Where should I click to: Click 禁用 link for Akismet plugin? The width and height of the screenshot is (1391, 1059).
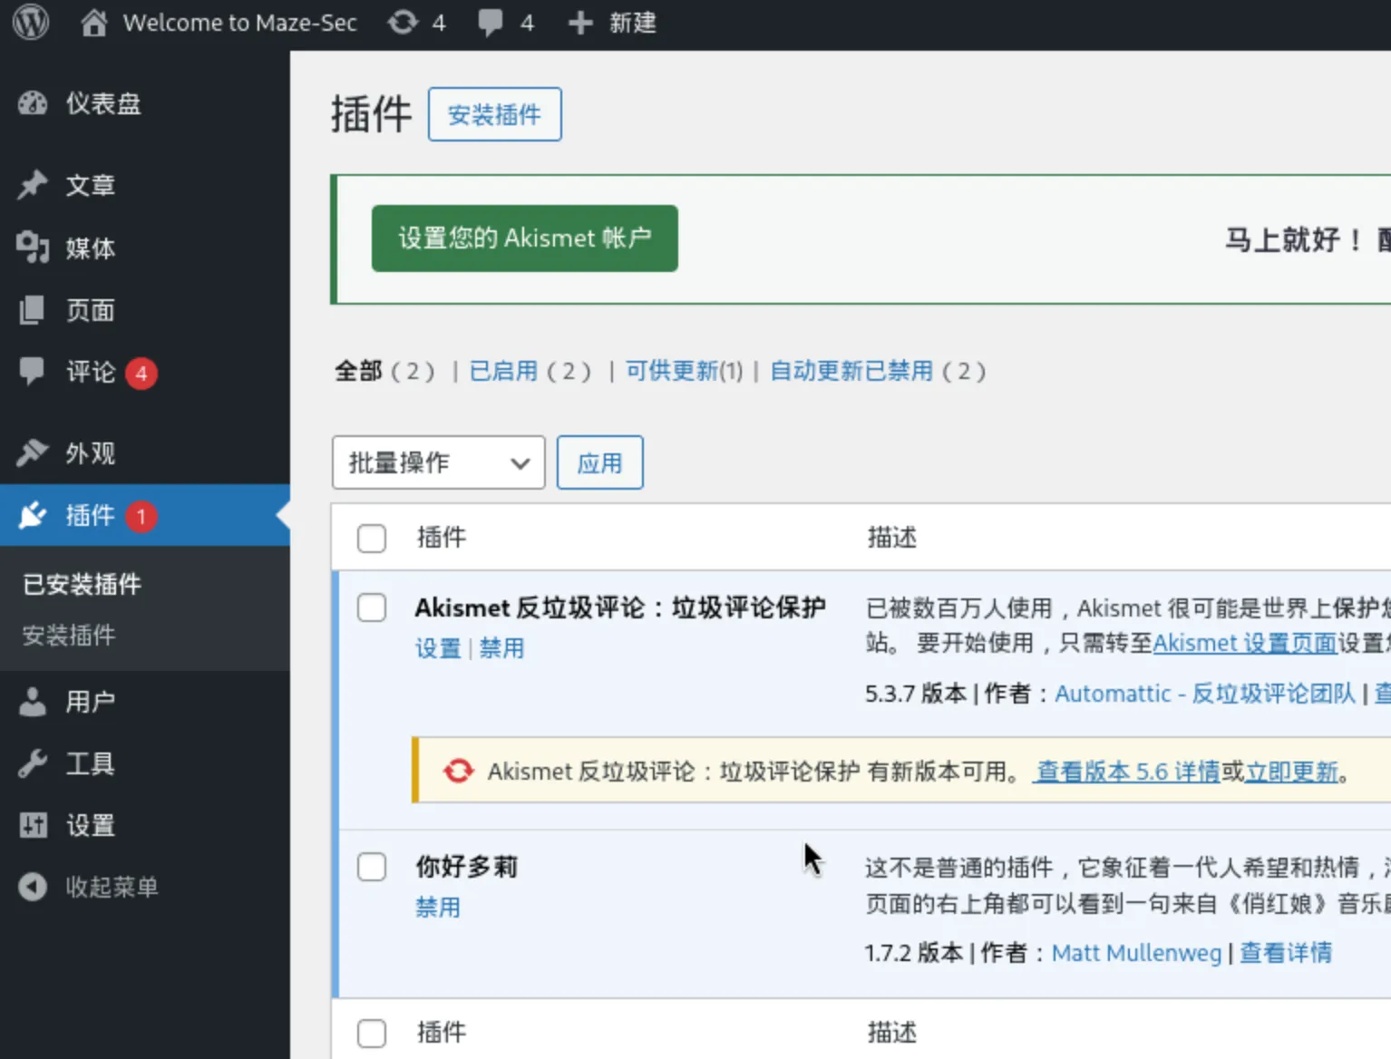(x=501, y=648)
